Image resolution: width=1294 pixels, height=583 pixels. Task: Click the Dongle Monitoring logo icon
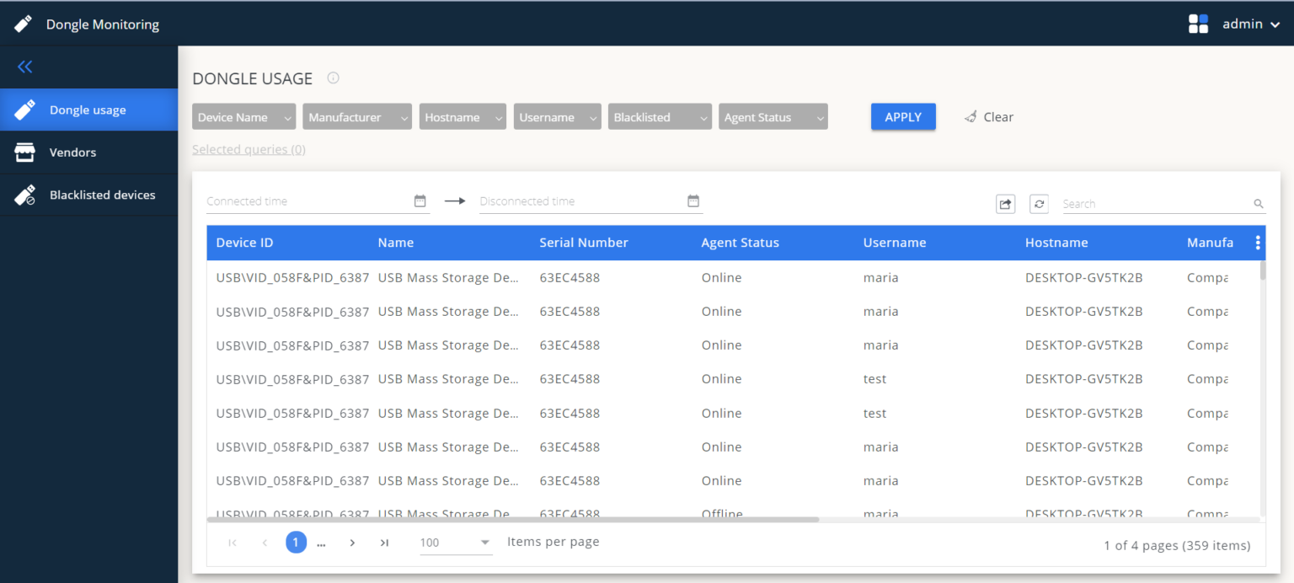pos(23,24)
